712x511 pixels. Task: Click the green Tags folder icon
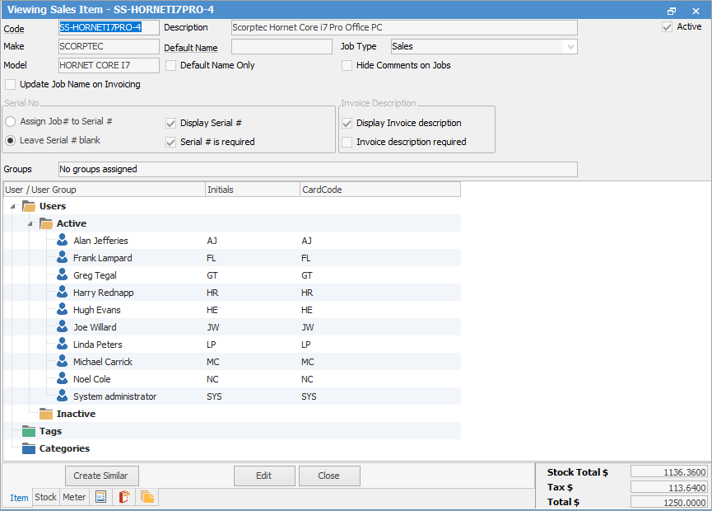(x=30, y=431)
